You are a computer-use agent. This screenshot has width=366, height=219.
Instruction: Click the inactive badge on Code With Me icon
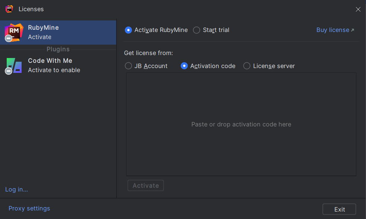coord(9,71)
